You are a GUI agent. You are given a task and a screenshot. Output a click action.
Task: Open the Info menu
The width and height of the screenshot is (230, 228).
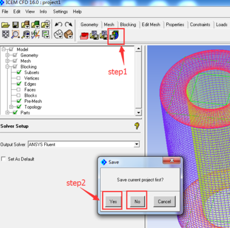tap(43, 12)
